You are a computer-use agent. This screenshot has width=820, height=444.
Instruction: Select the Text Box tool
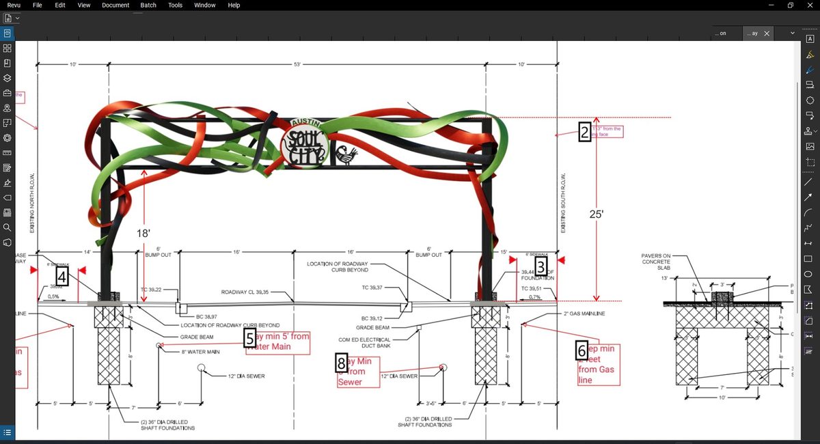(x=810, y=40)
